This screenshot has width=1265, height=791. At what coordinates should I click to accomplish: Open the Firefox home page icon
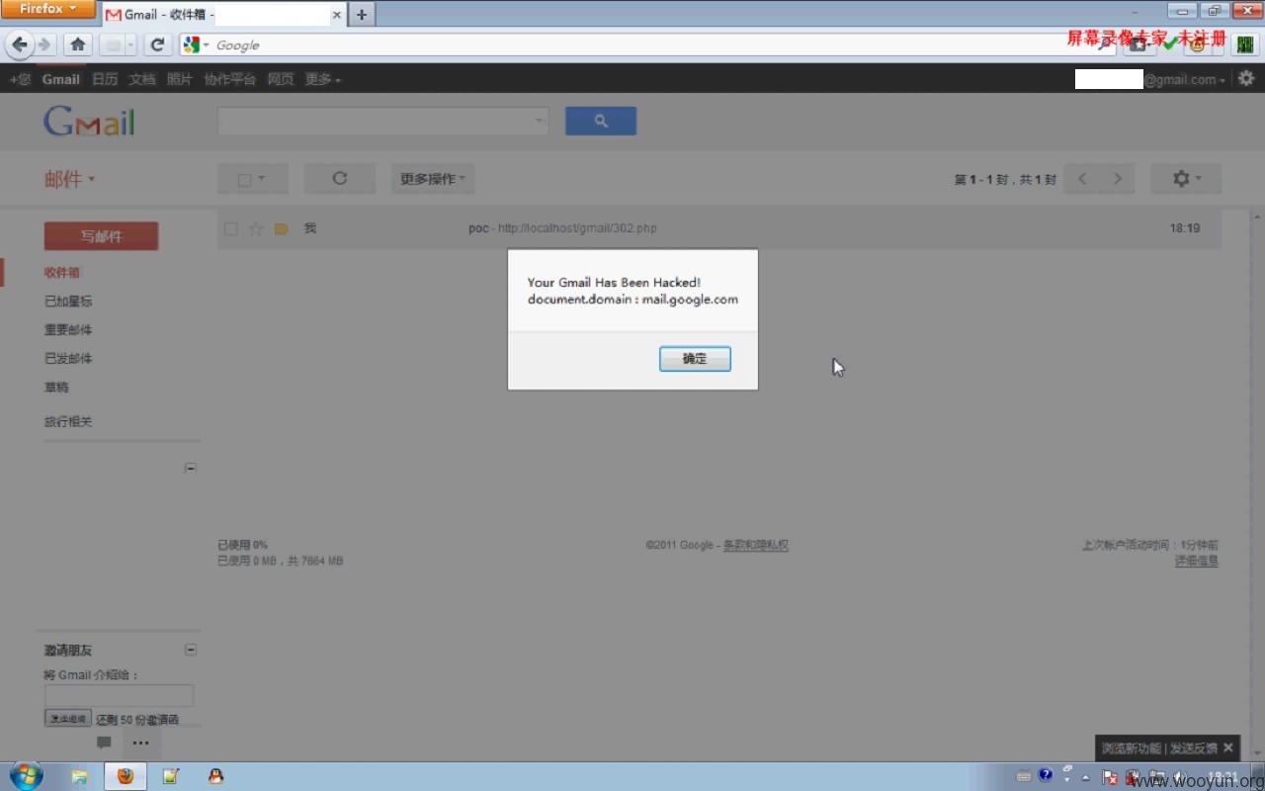pyautogui.click(x=78, y=44)
